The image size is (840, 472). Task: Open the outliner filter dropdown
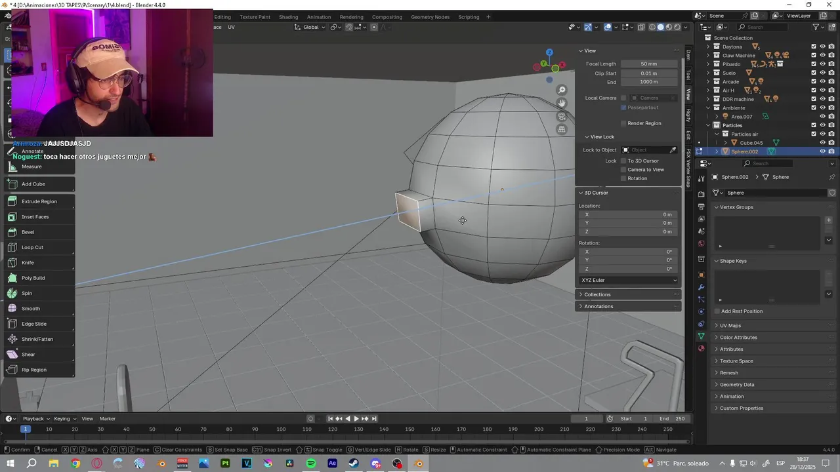point(818,27)
